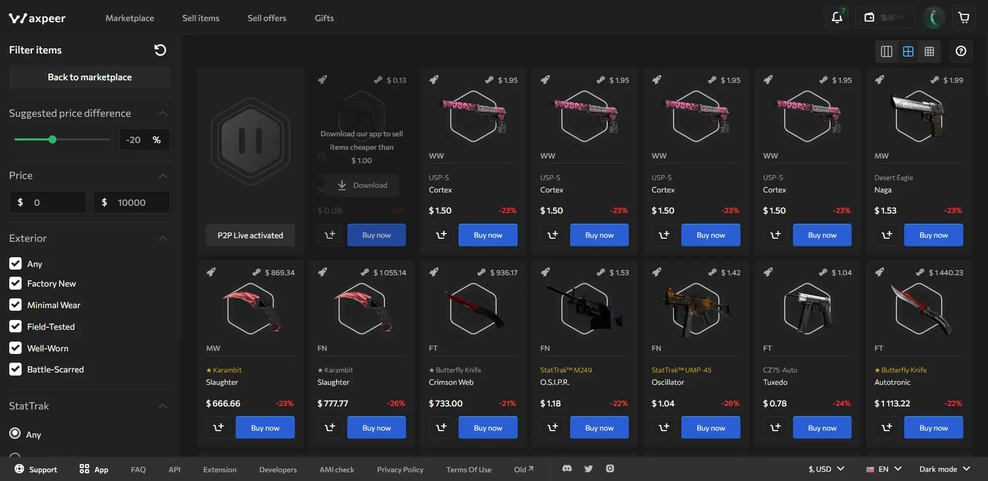Open the Extension footer link

click(220, 470)
